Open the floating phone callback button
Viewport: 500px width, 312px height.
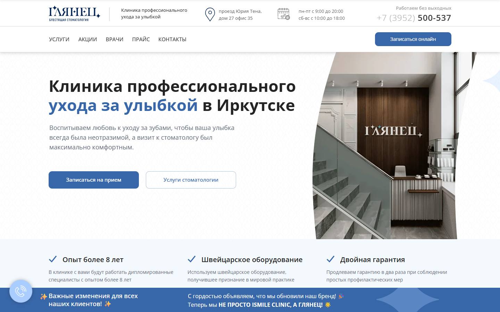[x=21, y=291]
